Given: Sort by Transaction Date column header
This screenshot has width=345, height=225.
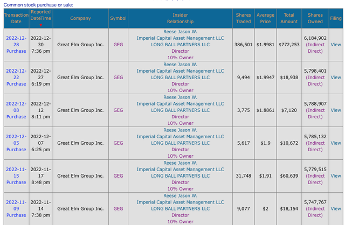Looking at the screenshot, I should [16, 18].
